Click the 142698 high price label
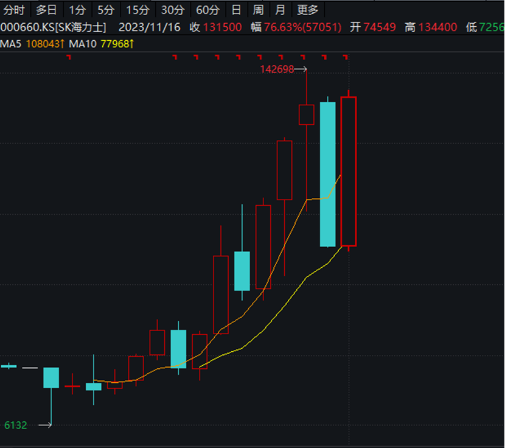Viewport: 505px width, 448px height. click(277, 69)
